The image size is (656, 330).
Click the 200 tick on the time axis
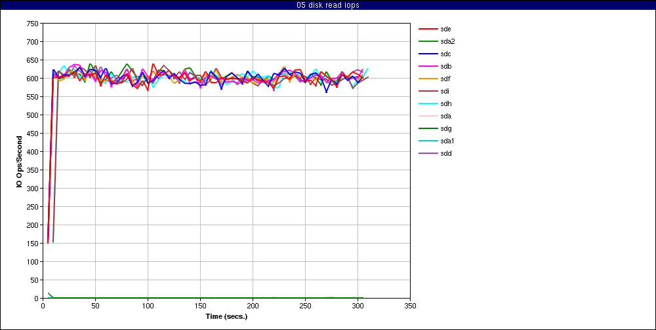tap(253, 306)
